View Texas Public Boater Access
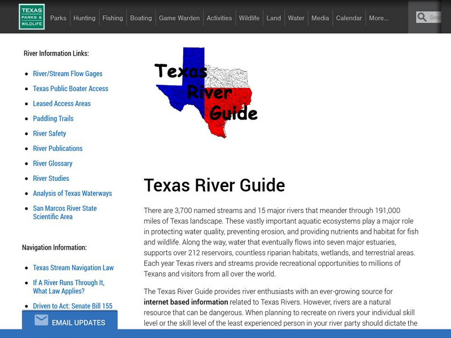This screenshot has height=338, width=451. [72, 88]
